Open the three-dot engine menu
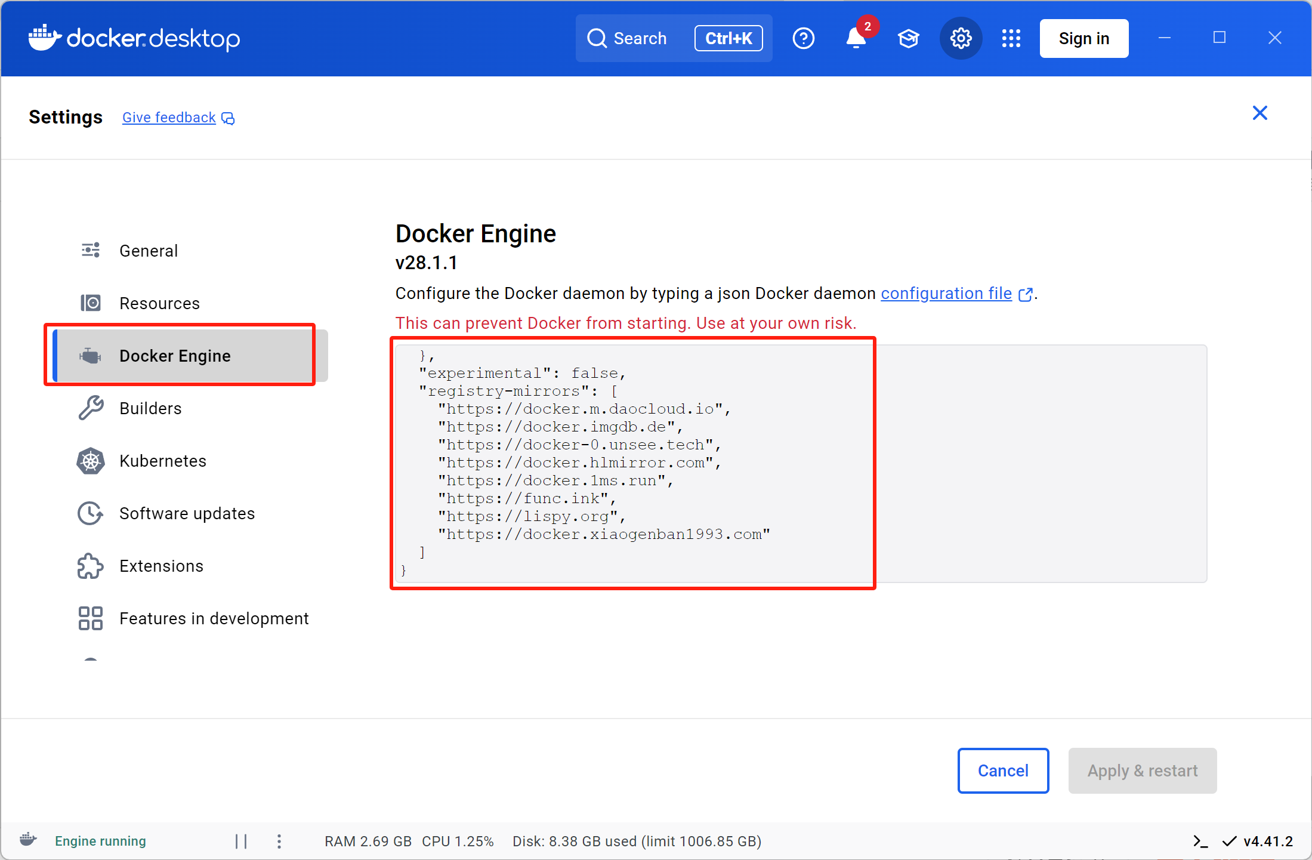The width and height of the screenshot is (1312, 860). [279, 841]
